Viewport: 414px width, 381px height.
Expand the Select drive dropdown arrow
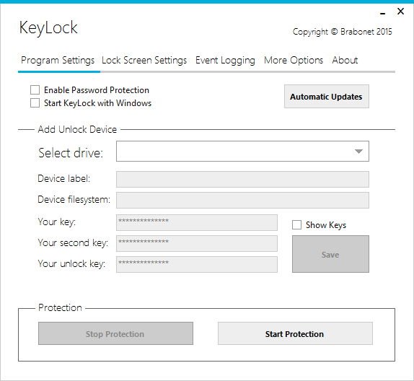[x=358, y=151]
